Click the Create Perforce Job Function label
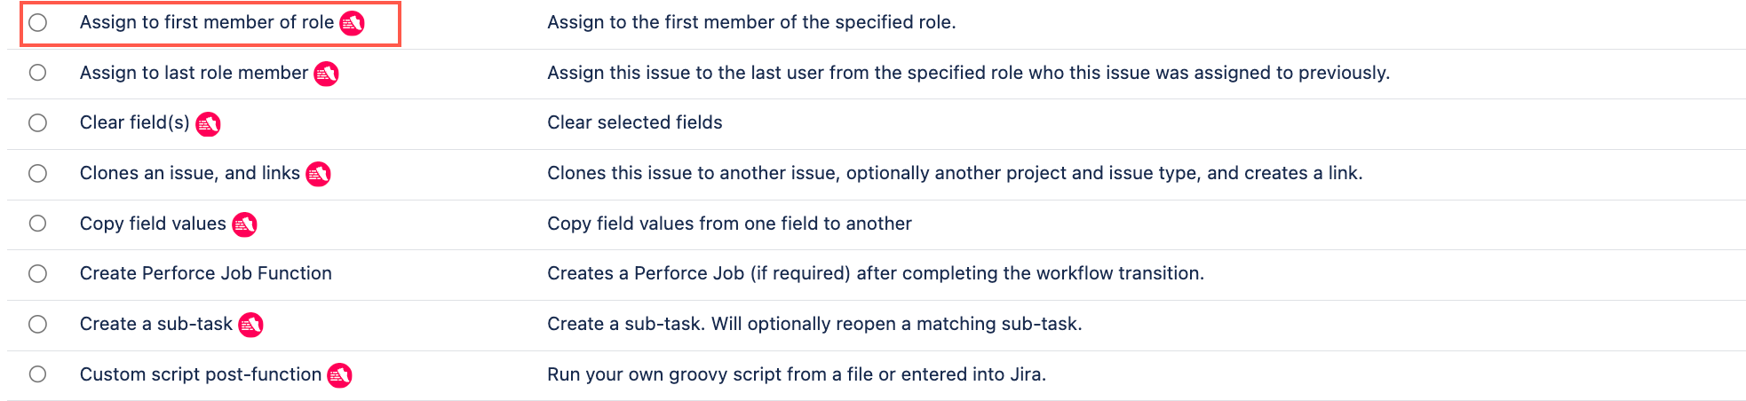 coord(206,273)
